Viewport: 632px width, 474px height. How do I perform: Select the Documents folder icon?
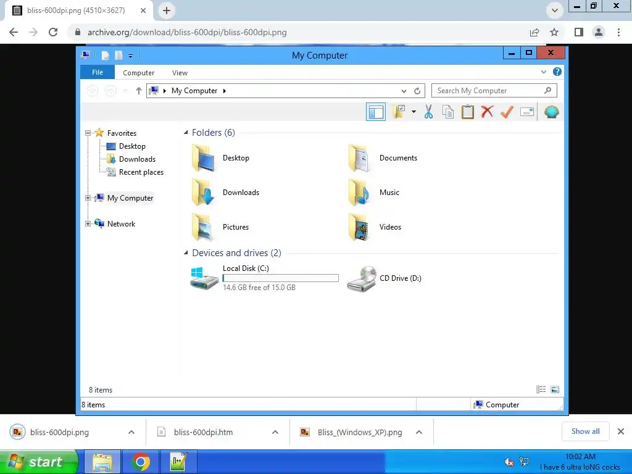[x=360, y=158]
